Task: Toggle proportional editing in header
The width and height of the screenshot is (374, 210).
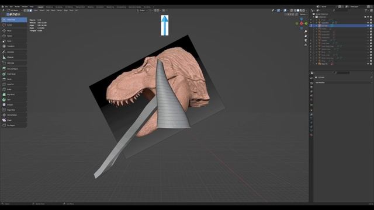Action: 164,10
